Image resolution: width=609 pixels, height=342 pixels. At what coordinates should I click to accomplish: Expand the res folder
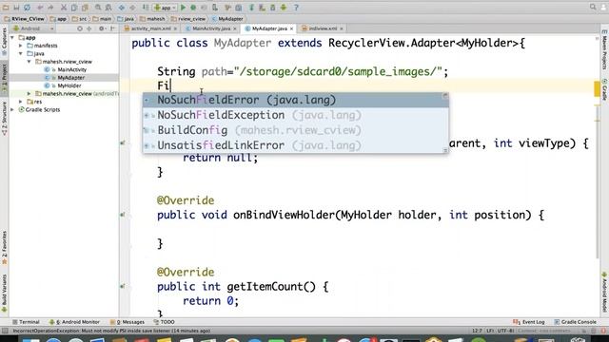[x=21, y=102]
